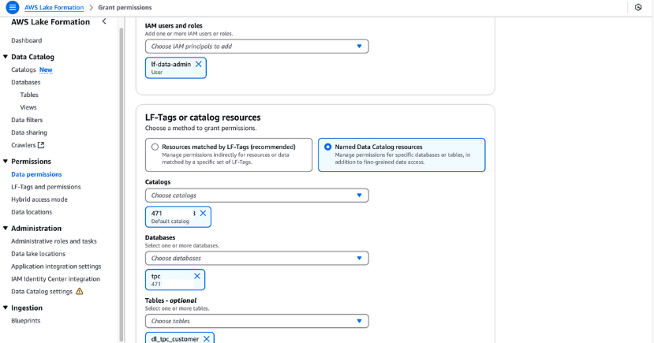
Task: Open Catalogs in the sidebar
Action: [x=24, y=69]
